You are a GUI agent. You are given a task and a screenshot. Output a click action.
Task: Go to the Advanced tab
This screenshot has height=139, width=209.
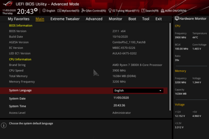click(x=94, y=19)
